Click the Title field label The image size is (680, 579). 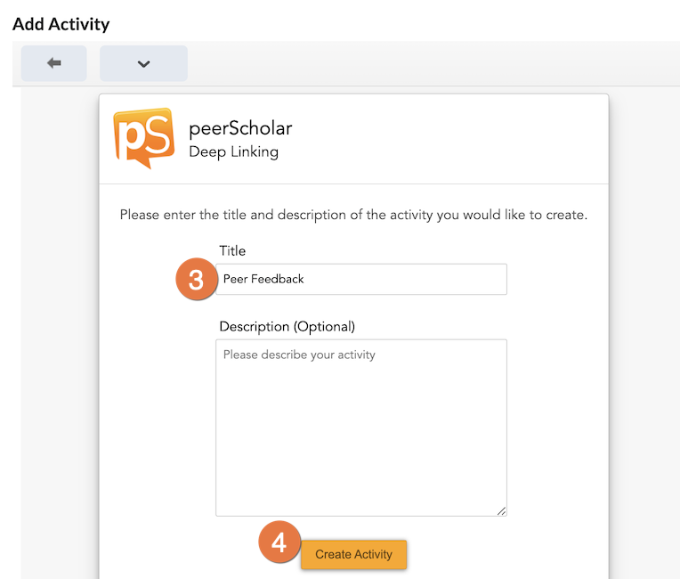pos(232,251)
